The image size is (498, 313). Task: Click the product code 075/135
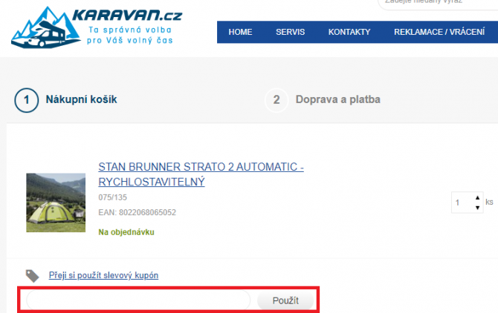pos(113,197)
